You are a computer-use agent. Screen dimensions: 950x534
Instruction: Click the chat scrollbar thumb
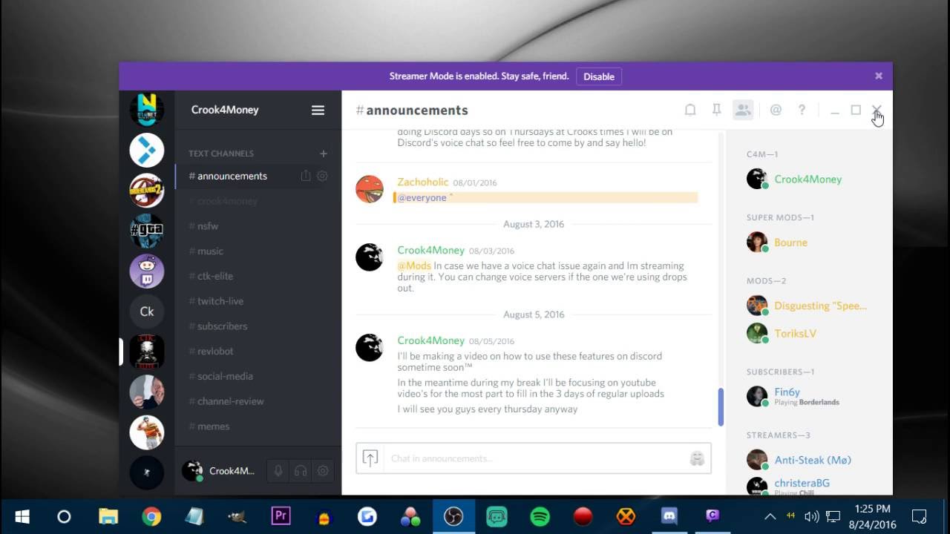pyautogui.click(x=721, y=406)
